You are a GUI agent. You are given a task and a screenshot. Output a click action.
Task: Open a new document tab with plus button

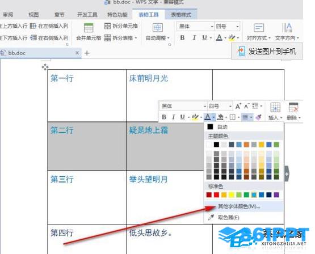coord(87,53)
